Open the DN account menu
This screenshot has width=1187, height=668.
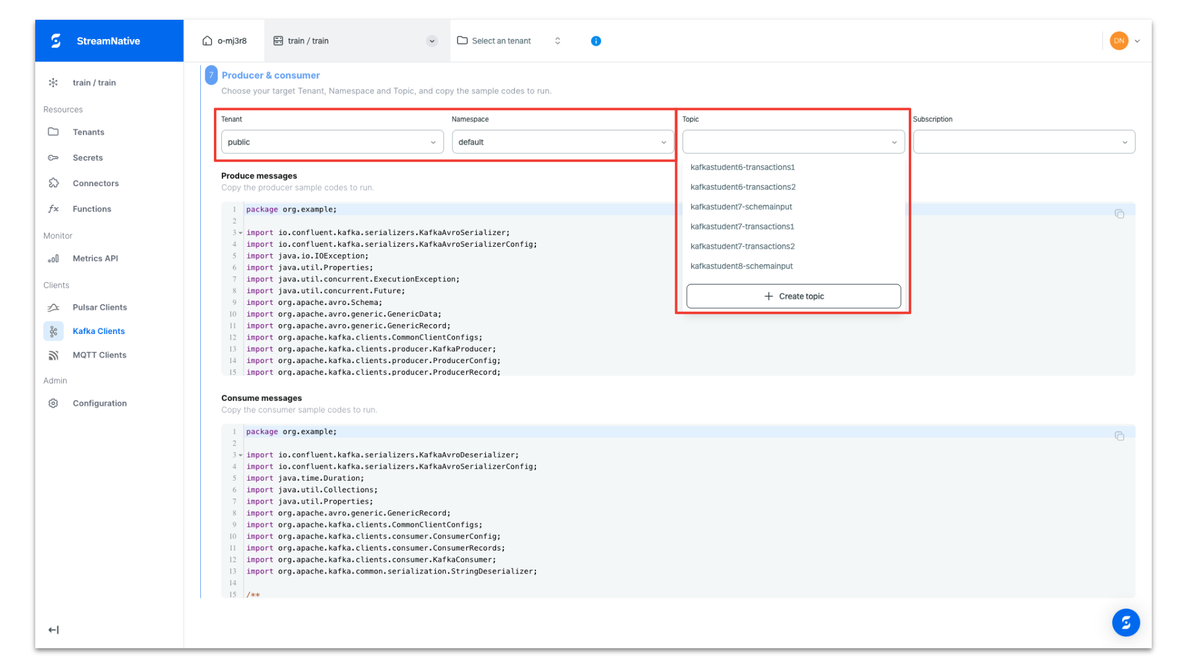click(x=1125, y=41)
